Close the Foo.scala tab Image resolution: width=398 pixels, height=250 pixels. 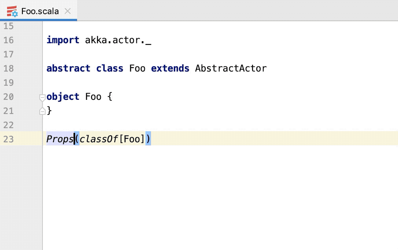coord(67,11)
